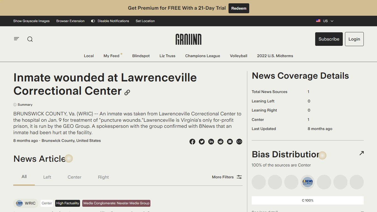The image size is (377, 212).
Task: Redeem the free premium trial
Action: [x=239, y=8]
